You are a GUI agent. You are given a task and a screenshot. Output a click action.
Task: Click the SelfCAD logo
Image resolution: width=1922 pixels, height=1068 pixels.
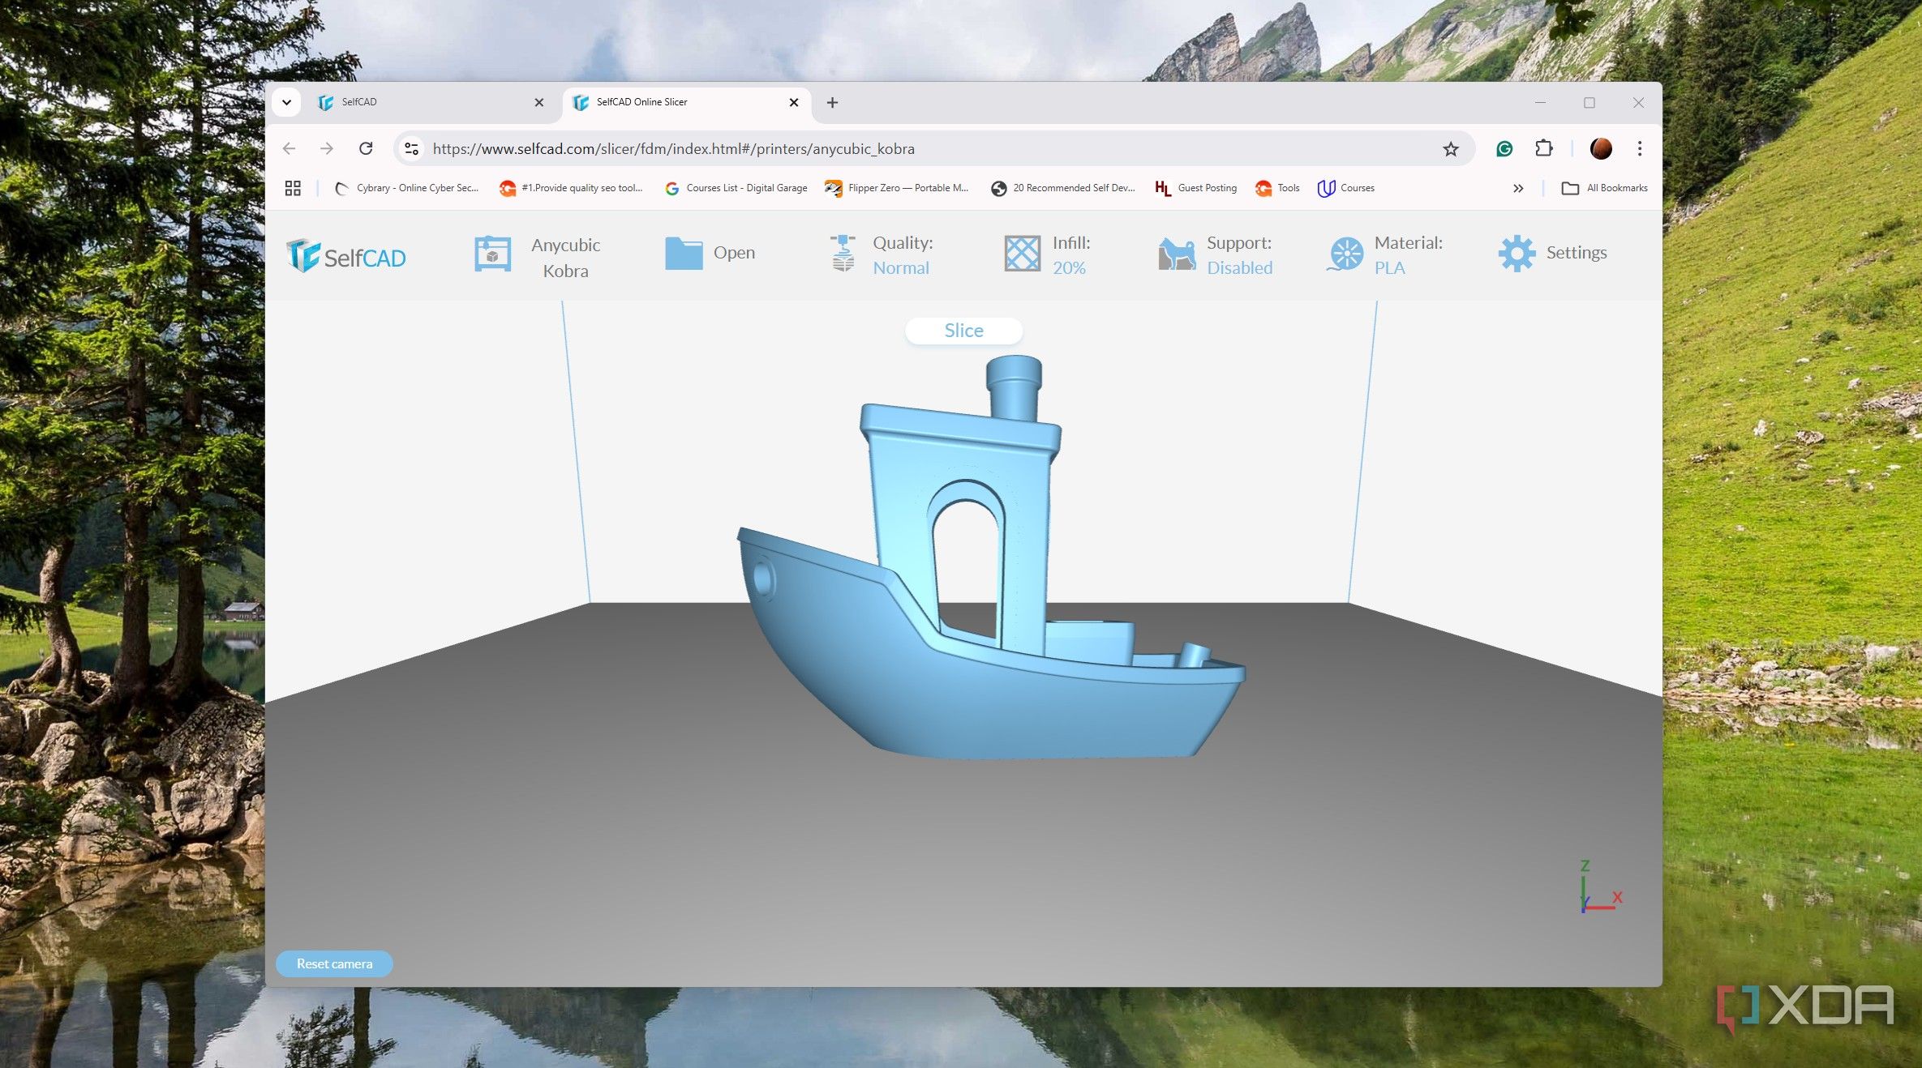[345, 256]
